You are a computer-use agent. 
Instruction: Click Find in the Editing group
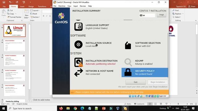coord(176,10)
